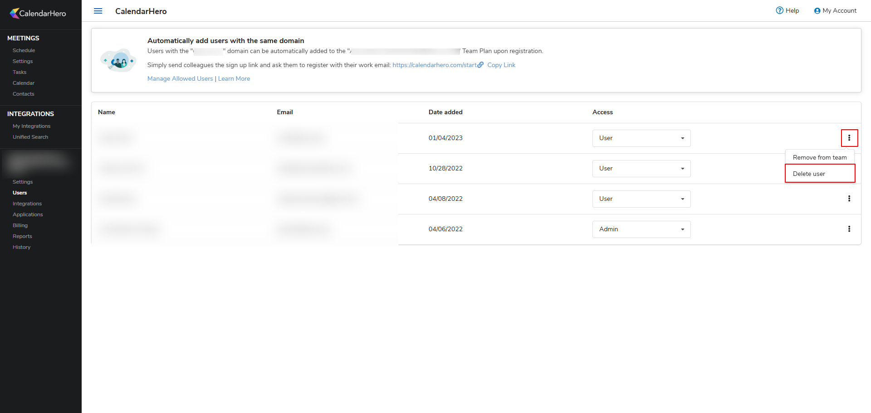Go to Tasks in sidebar
871x413 pixels.
click(x=20, y=72)
